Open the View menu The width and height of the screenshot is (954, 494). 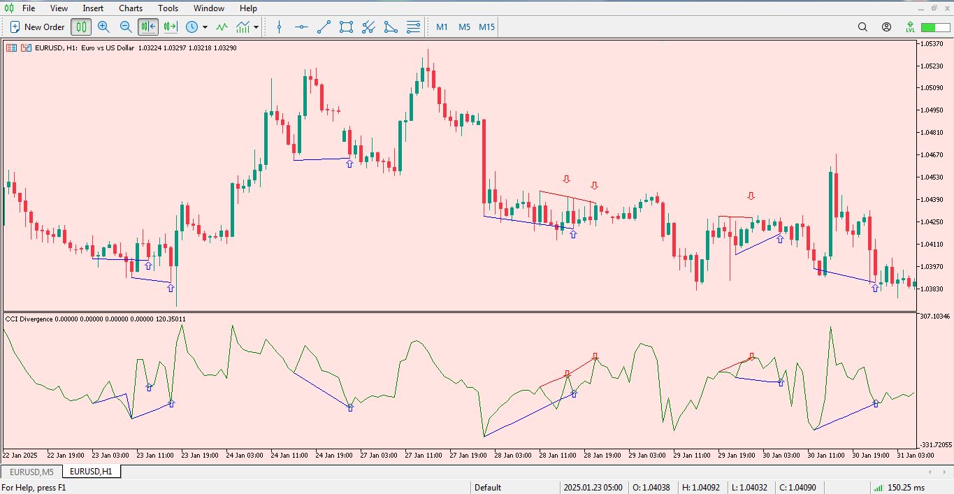click(59, 8)
